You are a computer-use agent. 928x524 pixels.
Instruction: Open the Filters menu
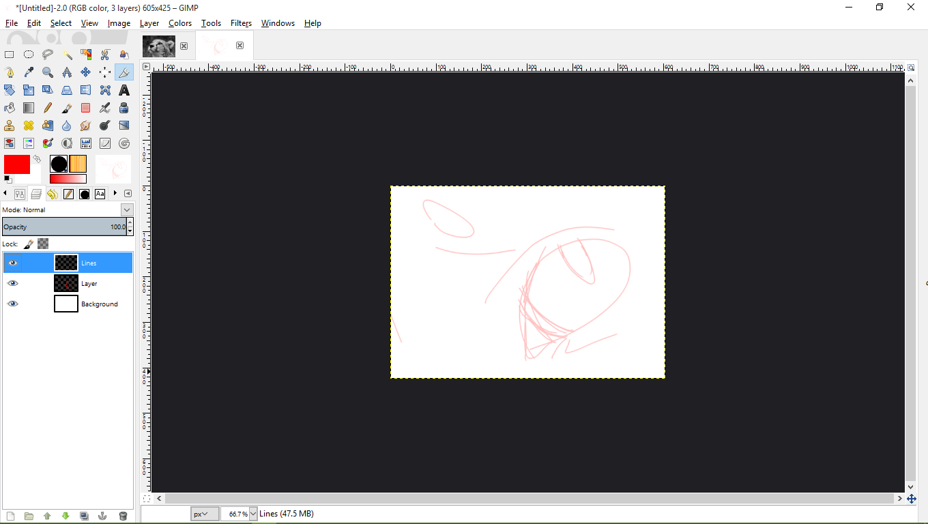pyautogui.click(x=241, y=23)
